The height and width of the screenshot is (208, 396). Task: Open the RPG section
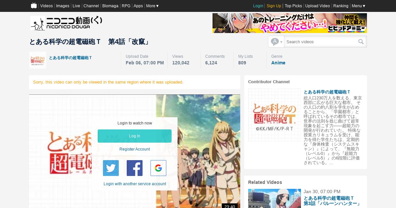point(126,6)
